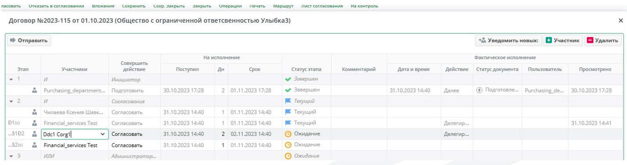Click the document status icon near Подготовле...
Image resolution: width=627 pixels, height=165 pixels.
(x=479, y=90)
